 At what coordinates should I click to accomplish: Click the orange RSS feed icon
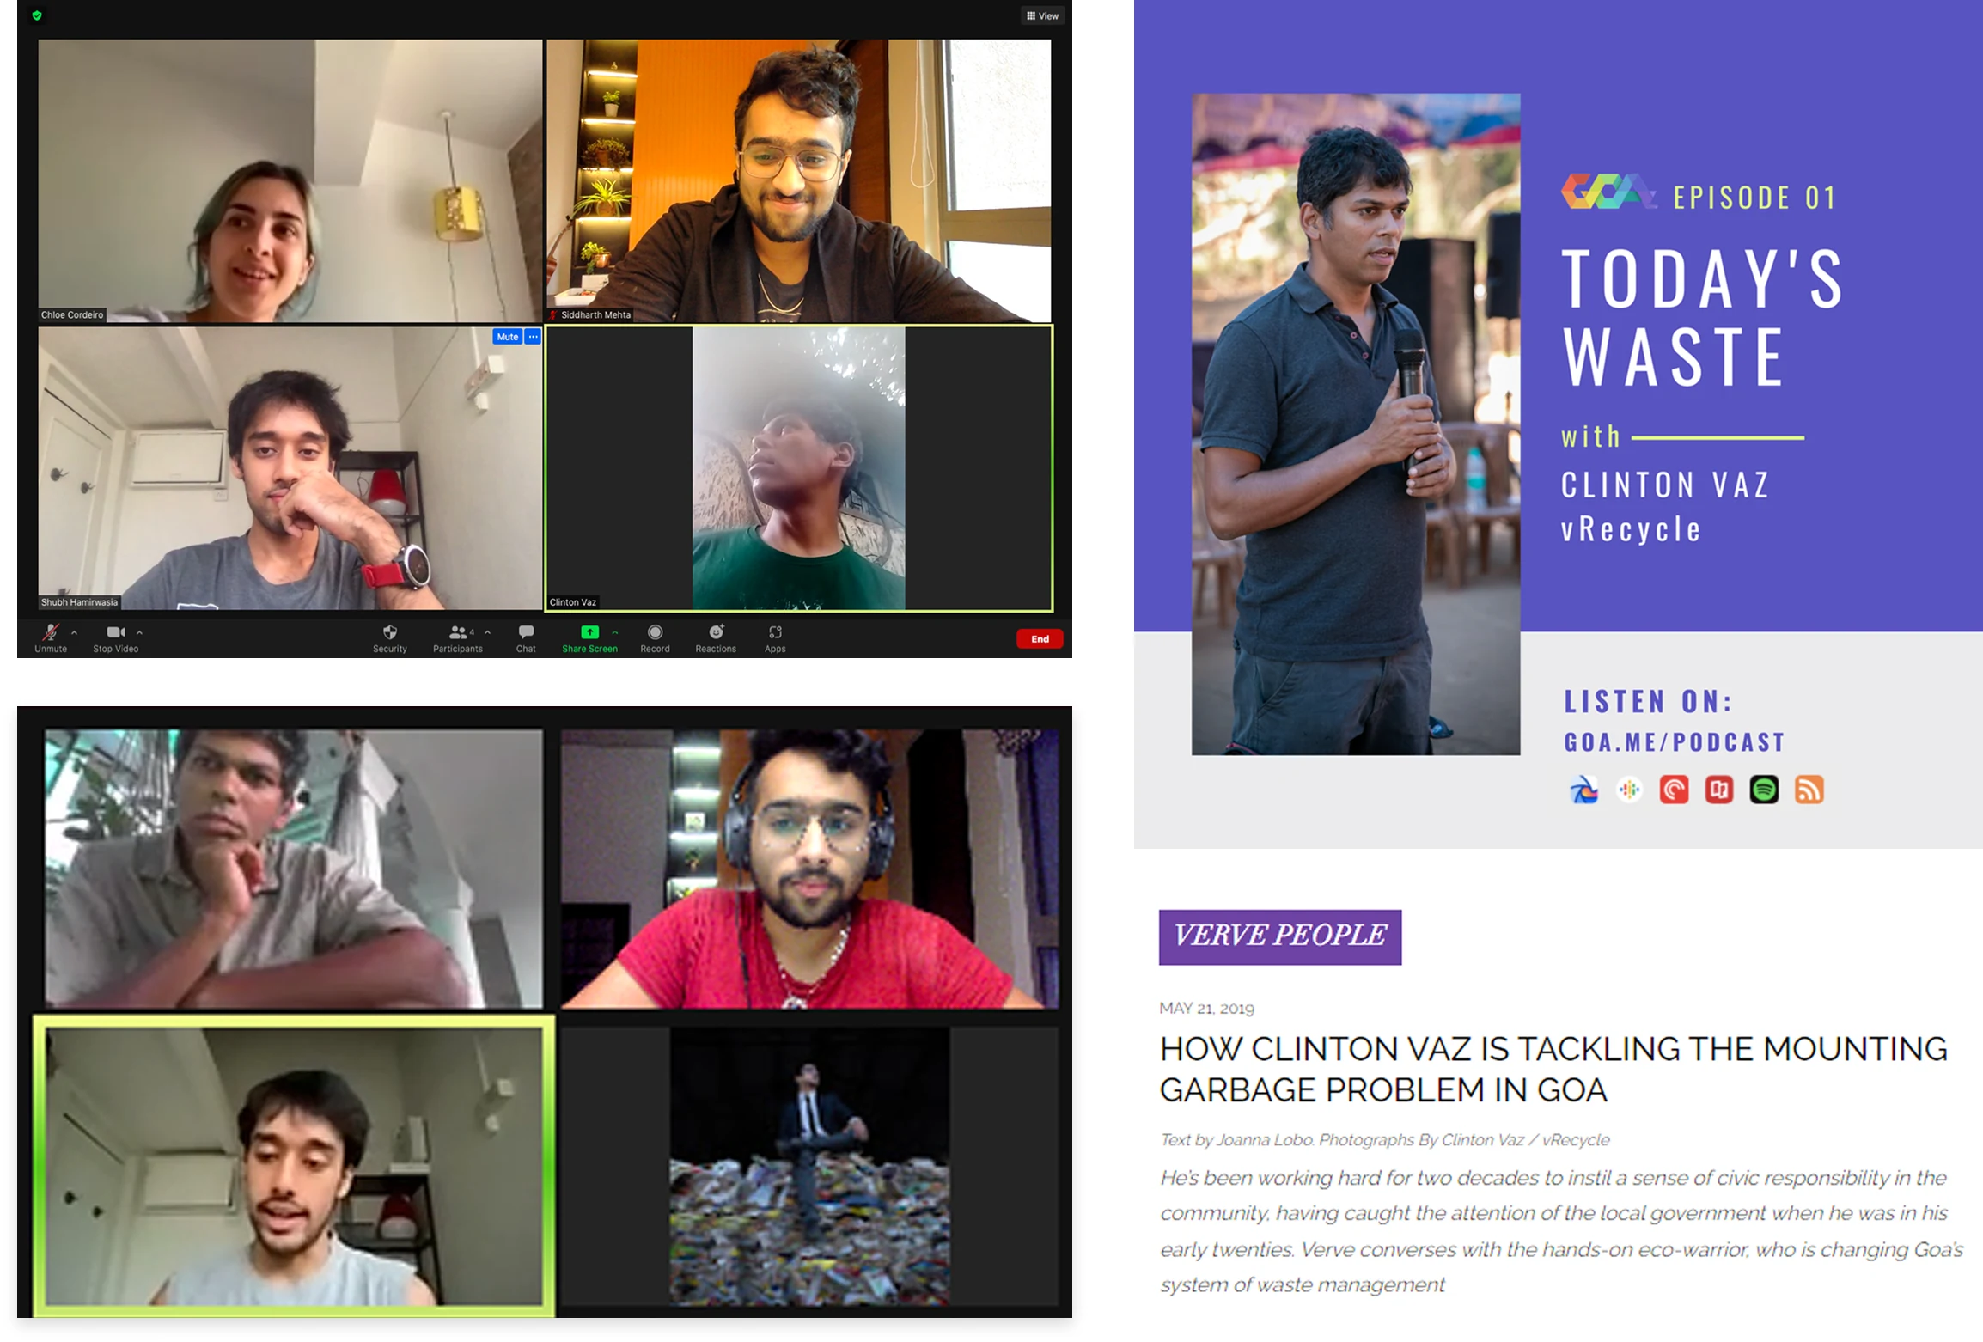pyautogui.click(x=1809, y=790)
